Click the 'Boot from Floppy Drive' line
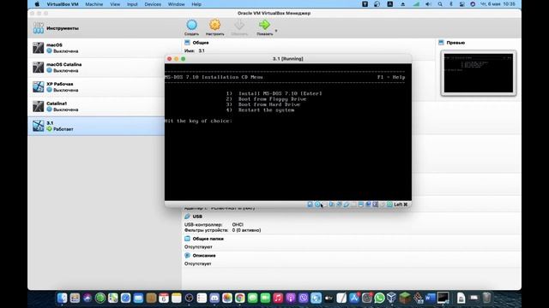549x308 pixels. click(x=266, y=99)
